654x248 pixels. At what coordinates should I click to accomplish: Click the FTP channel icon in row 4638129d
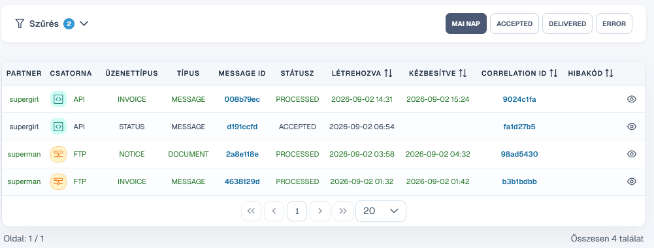[x=58, y=181]
